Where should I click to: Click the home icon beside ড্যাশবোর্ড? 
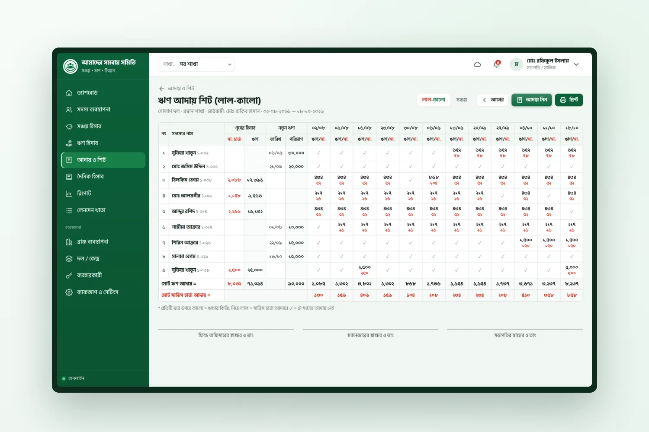point(69,93)
